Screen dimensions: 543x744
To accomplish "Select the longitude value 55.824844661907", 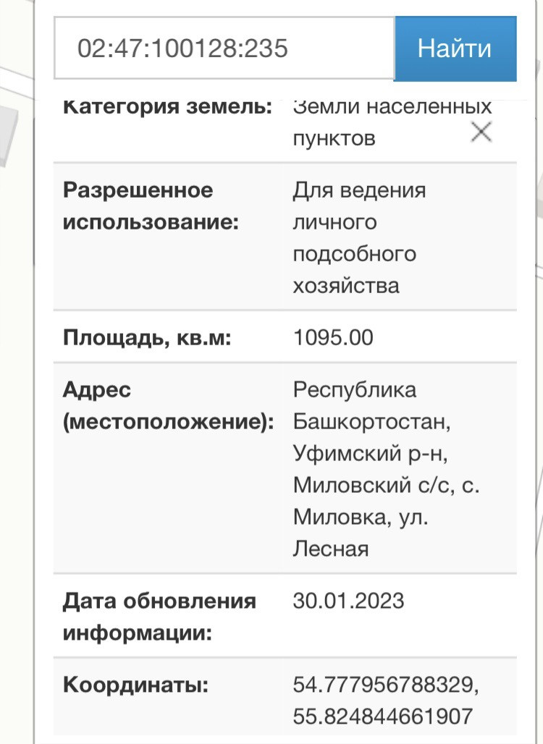I will click(383, 716).
